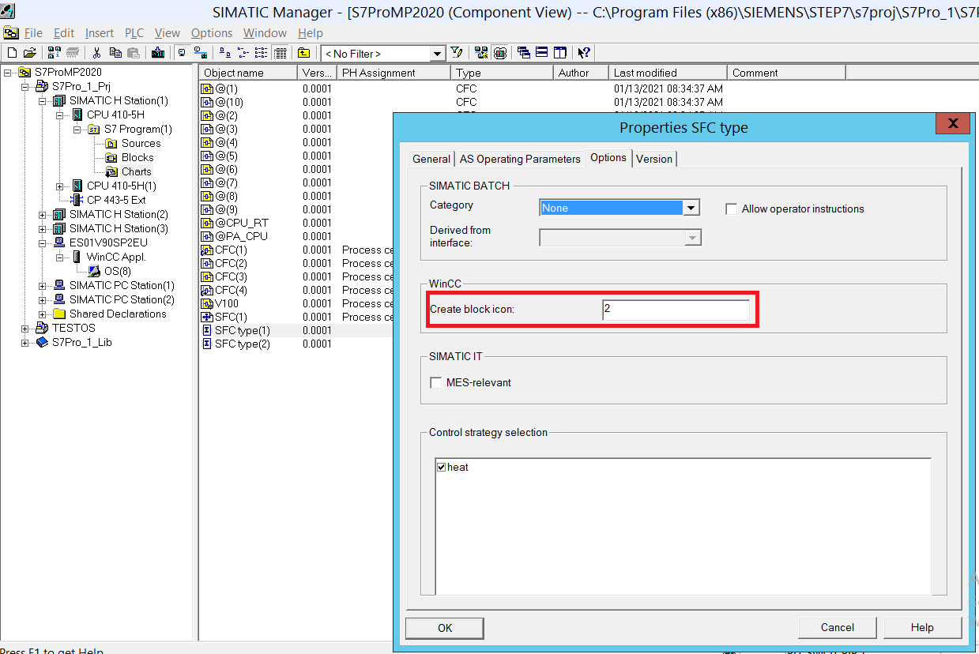
Task: Click the Type column header
Action: (x=502, y=73)
